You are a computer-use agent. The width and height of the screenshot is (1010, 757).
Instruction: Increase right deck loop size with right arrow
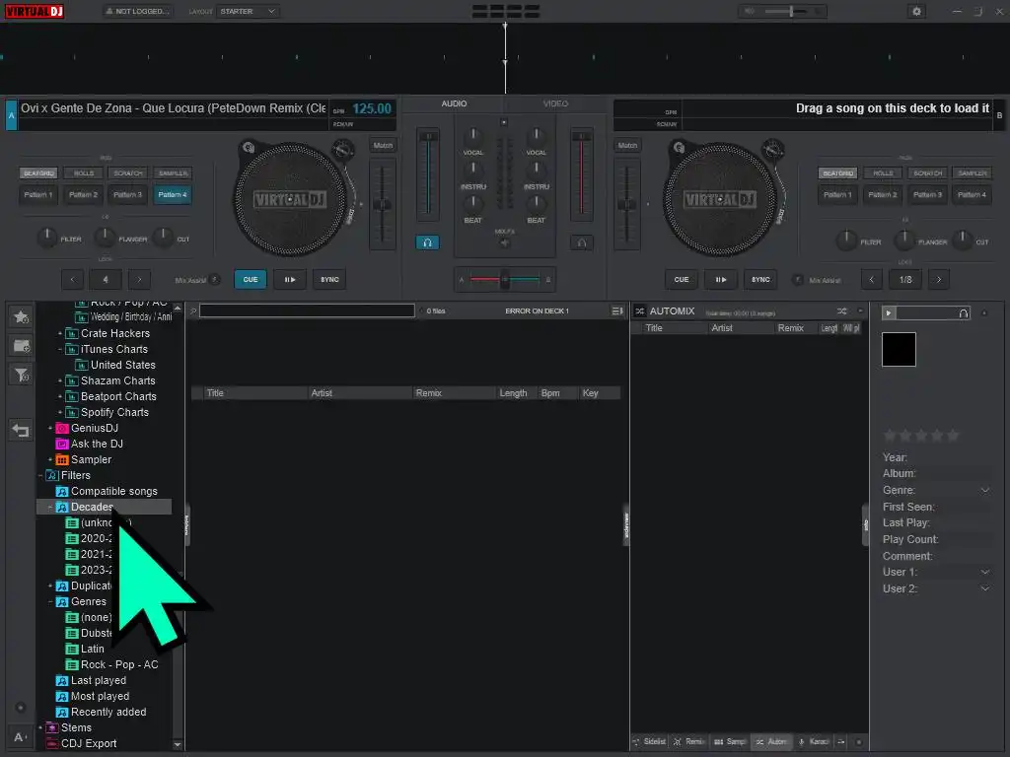click(x=939, y=279)
